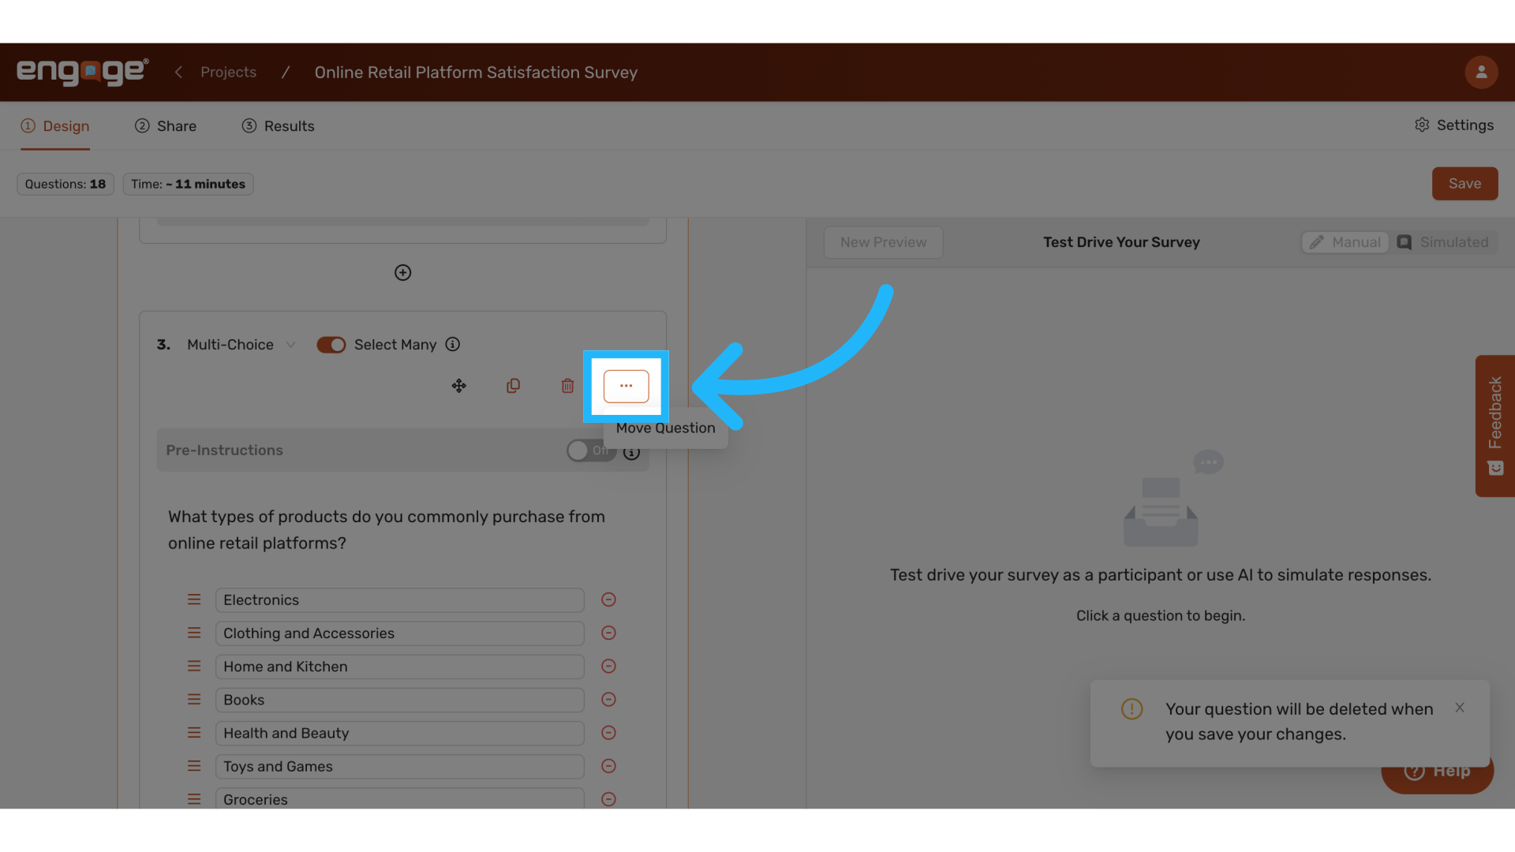
Task: Remove the Clothing and Accessories option
Action: (608, 633)
